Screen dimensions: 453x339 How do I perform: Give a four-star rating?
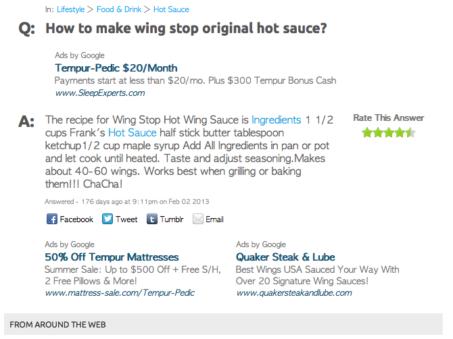point(400,132)
